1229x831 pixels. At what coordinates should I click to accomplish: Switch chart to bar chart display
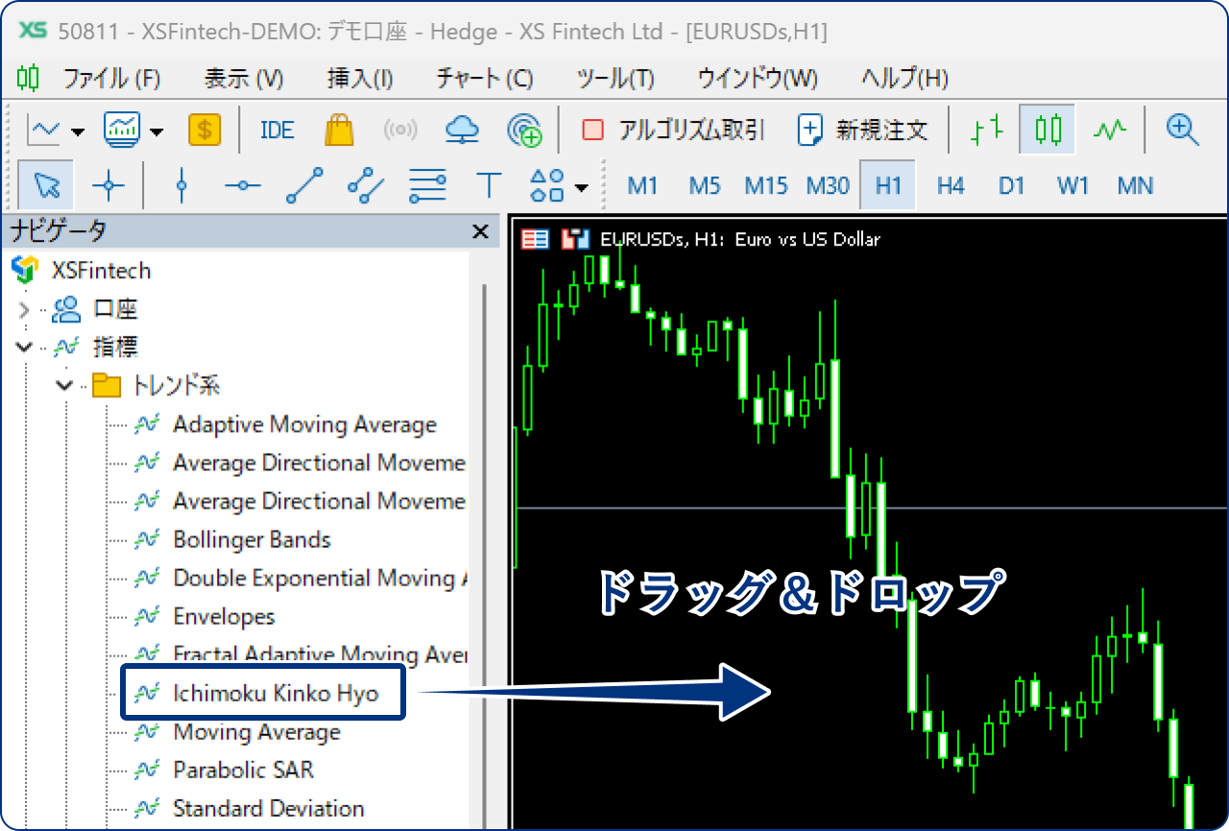tap(987, 130)
